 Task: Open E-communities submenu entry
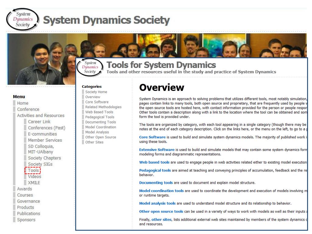[42, 134]
